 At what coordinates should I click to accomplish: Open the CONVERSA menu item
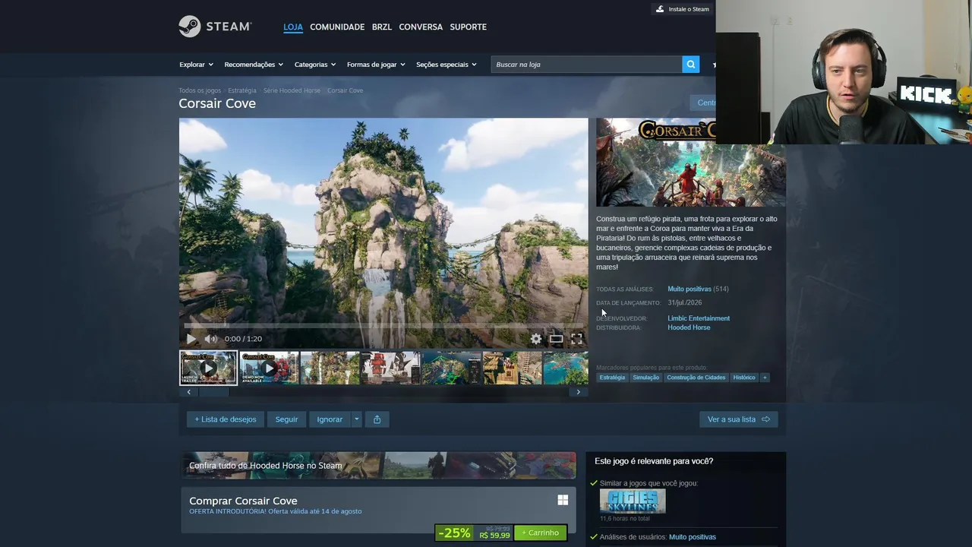click(x=421, y=27)
